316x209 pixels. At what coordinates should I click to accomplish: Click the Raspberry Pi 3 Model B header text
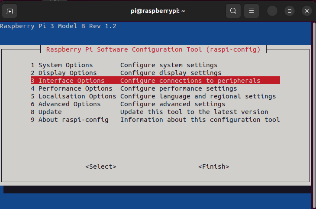tap(58, 26)
